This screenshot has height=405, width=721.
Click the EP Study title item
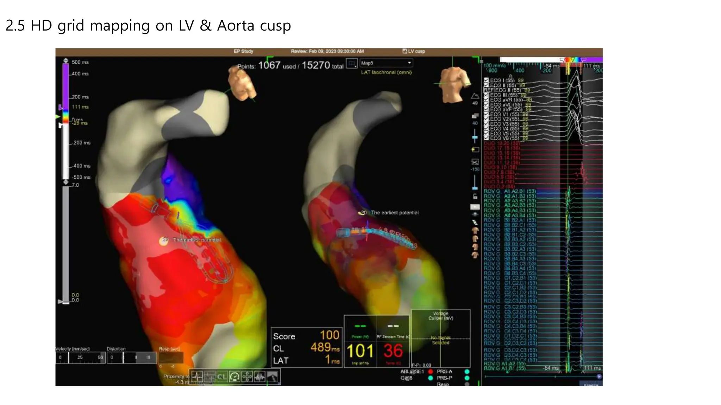(243, 51)
